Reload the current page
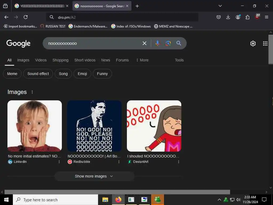This screenshot has height=205, width=273. 26,17
